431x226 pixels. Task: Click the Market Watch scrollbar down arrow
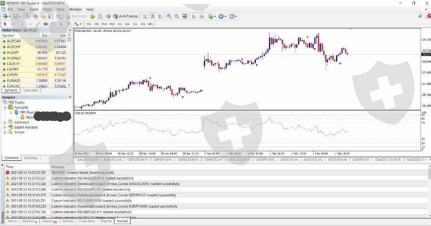tap(69, 85)
